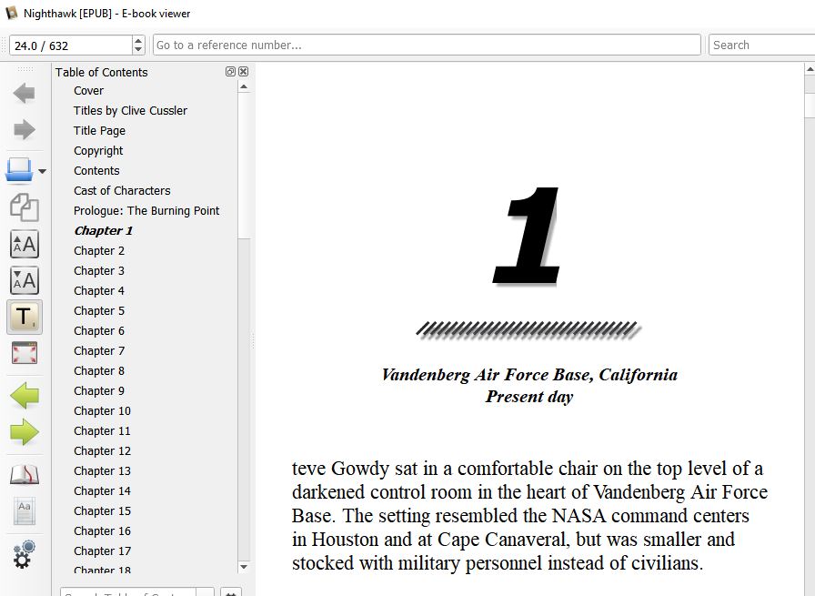Toggle the Table of Contents button
The height and width of the screenshot is (596, 815).
24,317
